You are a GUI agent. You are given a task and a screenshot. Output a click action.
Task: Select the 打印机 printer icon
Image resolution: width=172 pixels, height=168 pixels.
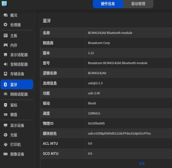(x=6, y=144)
